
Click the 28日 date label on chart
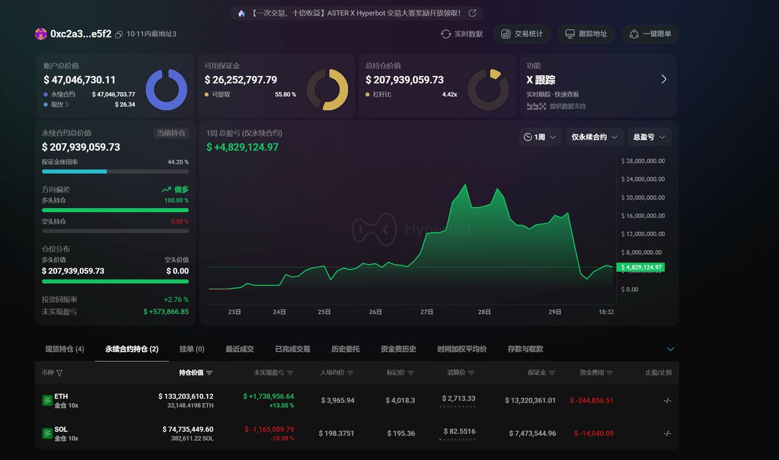coord(484,312)
